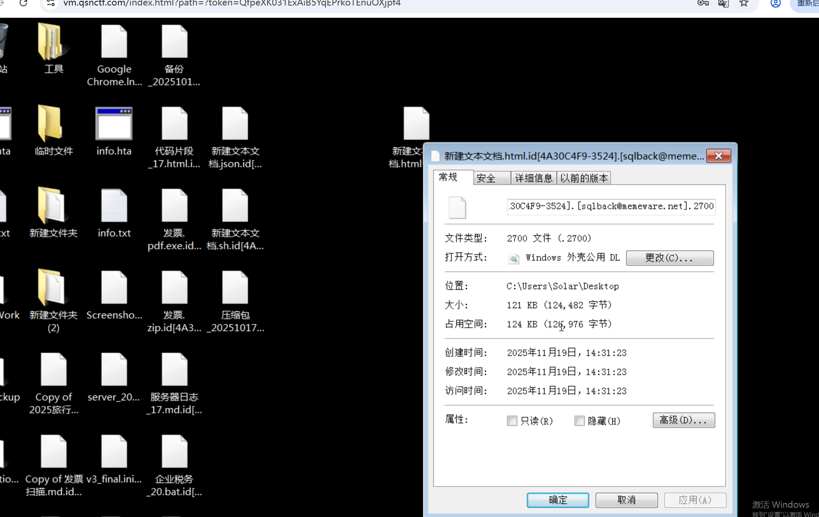This screenshot has width=819, height=517.
Task: Click the browser bookmark star icon
Action: click(744, 3)
